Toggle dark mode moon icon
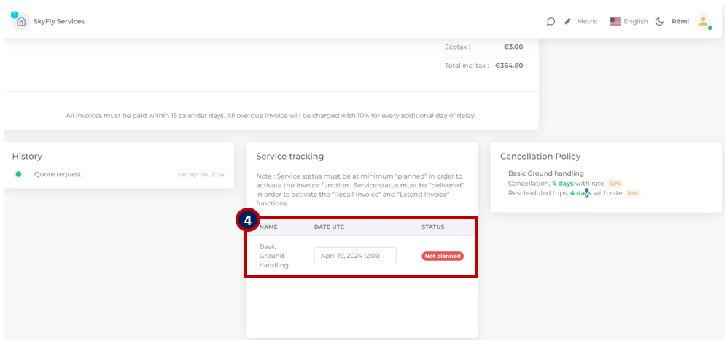 [659, 21]
